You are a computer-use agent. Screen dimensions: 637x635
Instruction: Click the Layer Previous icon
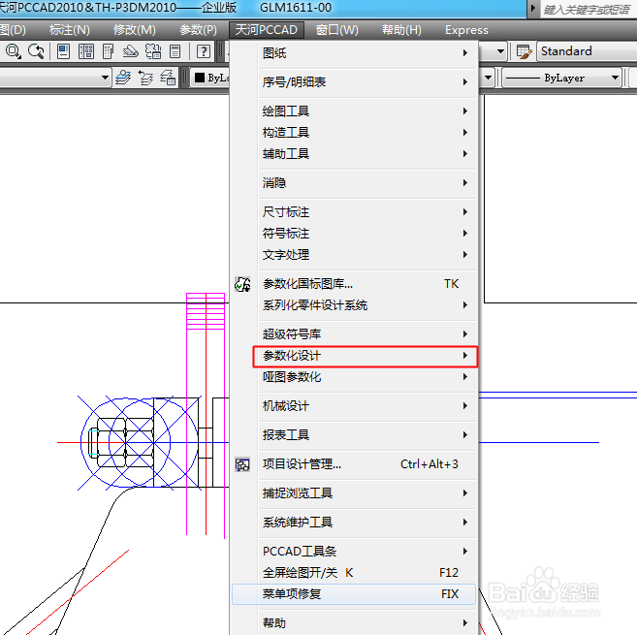point(145,78)
